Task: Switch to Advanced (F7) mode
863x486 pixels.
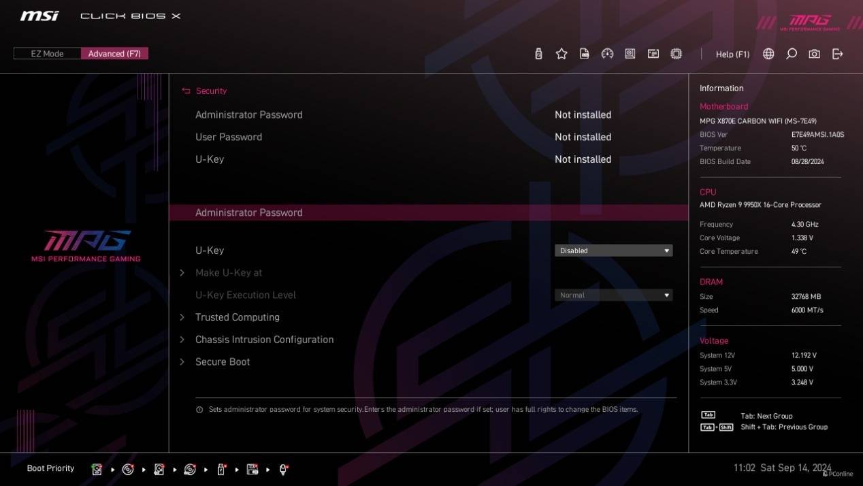Action: (114, 54)
